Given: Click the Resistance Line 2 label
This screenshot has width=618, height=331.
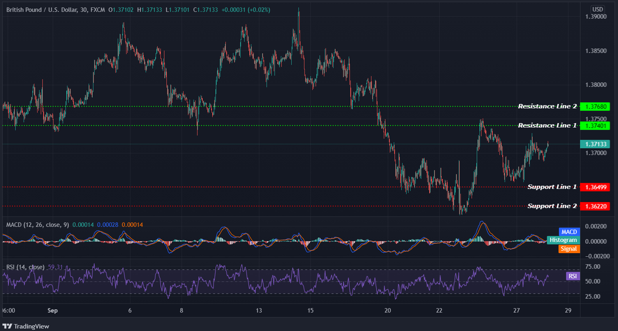Looking at the screenshot, I should pos(547,106).
